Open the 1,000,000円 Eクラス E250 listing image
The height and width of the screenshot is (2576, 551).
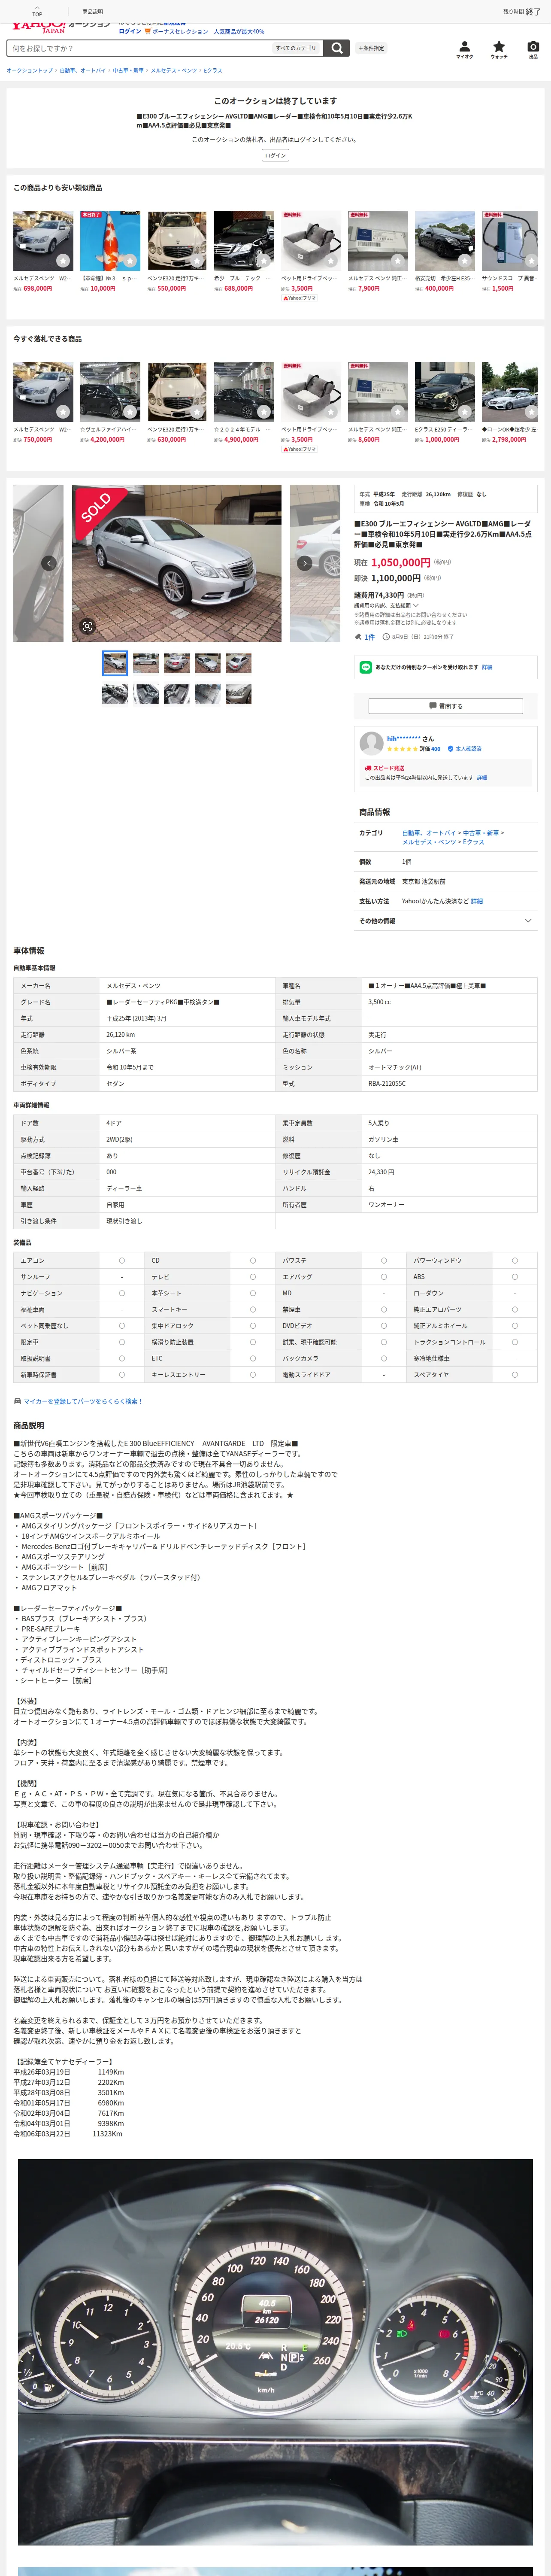click(x=445, y=392)
